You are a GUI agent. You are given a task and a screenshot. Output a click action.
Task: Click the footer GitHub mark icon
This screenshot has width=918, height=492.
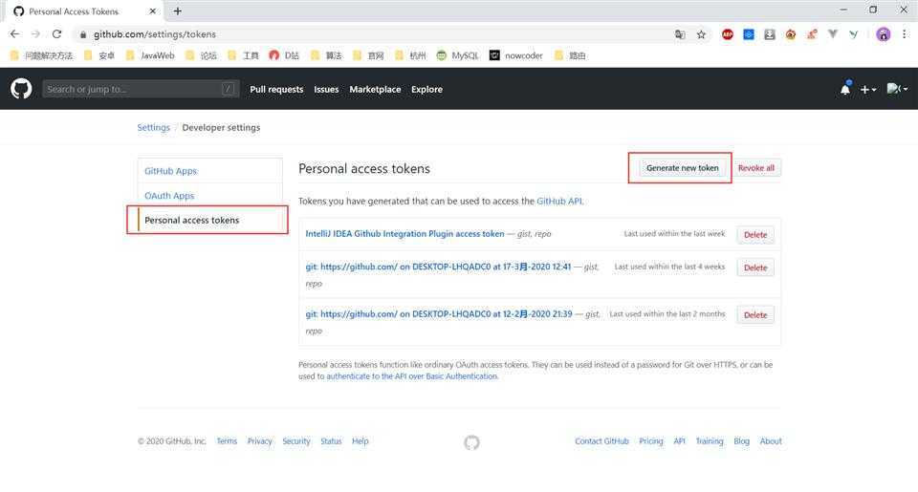(x=471, y=442)
